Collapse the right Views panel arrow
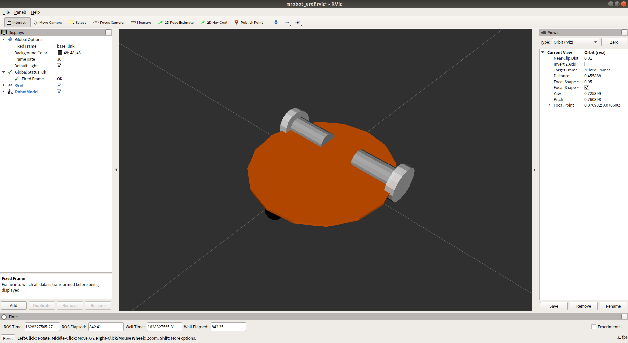The image size is (628, 343). click(x=534, y=170)
